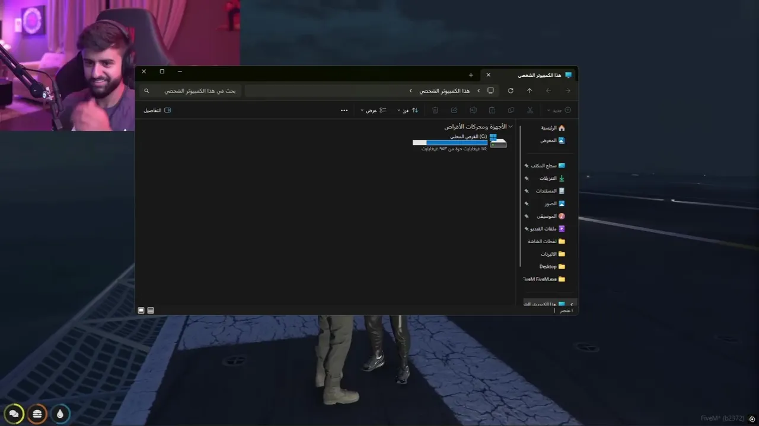Open the New (جديد) dropdown
759x426 pixels.
click(559, 110)
